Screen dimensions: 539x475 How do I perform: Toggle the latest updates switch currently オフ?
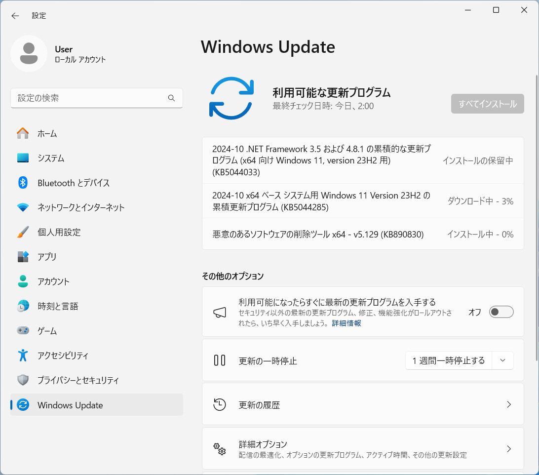501,312
